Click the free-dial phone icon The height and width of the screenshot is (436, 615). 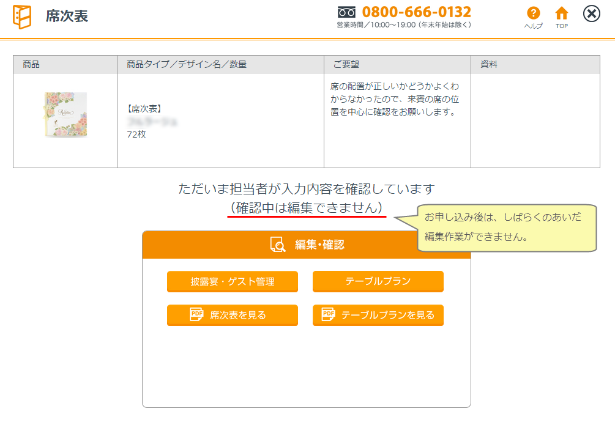[346, 12]
